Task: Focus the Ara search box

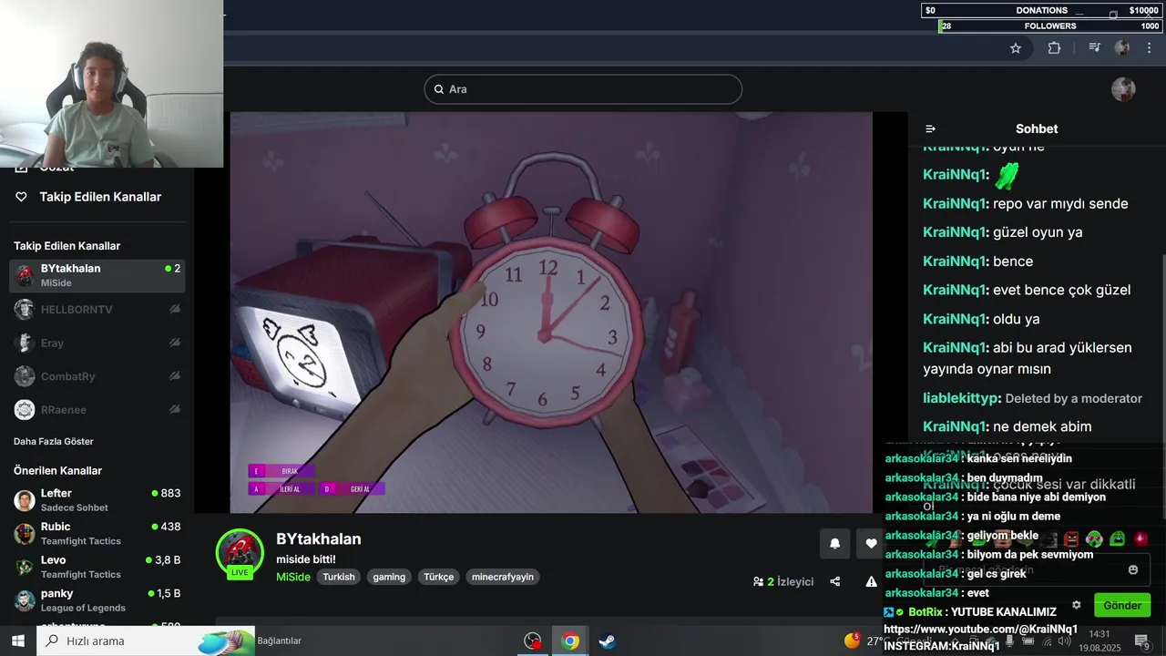Action: pos(583,89)
